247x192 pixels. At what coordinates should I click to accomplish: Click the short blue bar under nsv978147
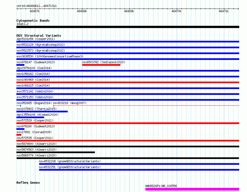tap(20, 65)
